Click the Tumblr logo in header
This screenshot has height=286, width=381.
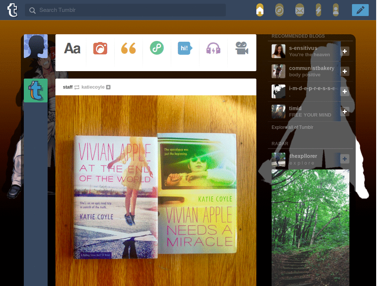click(x=12, y=10)
